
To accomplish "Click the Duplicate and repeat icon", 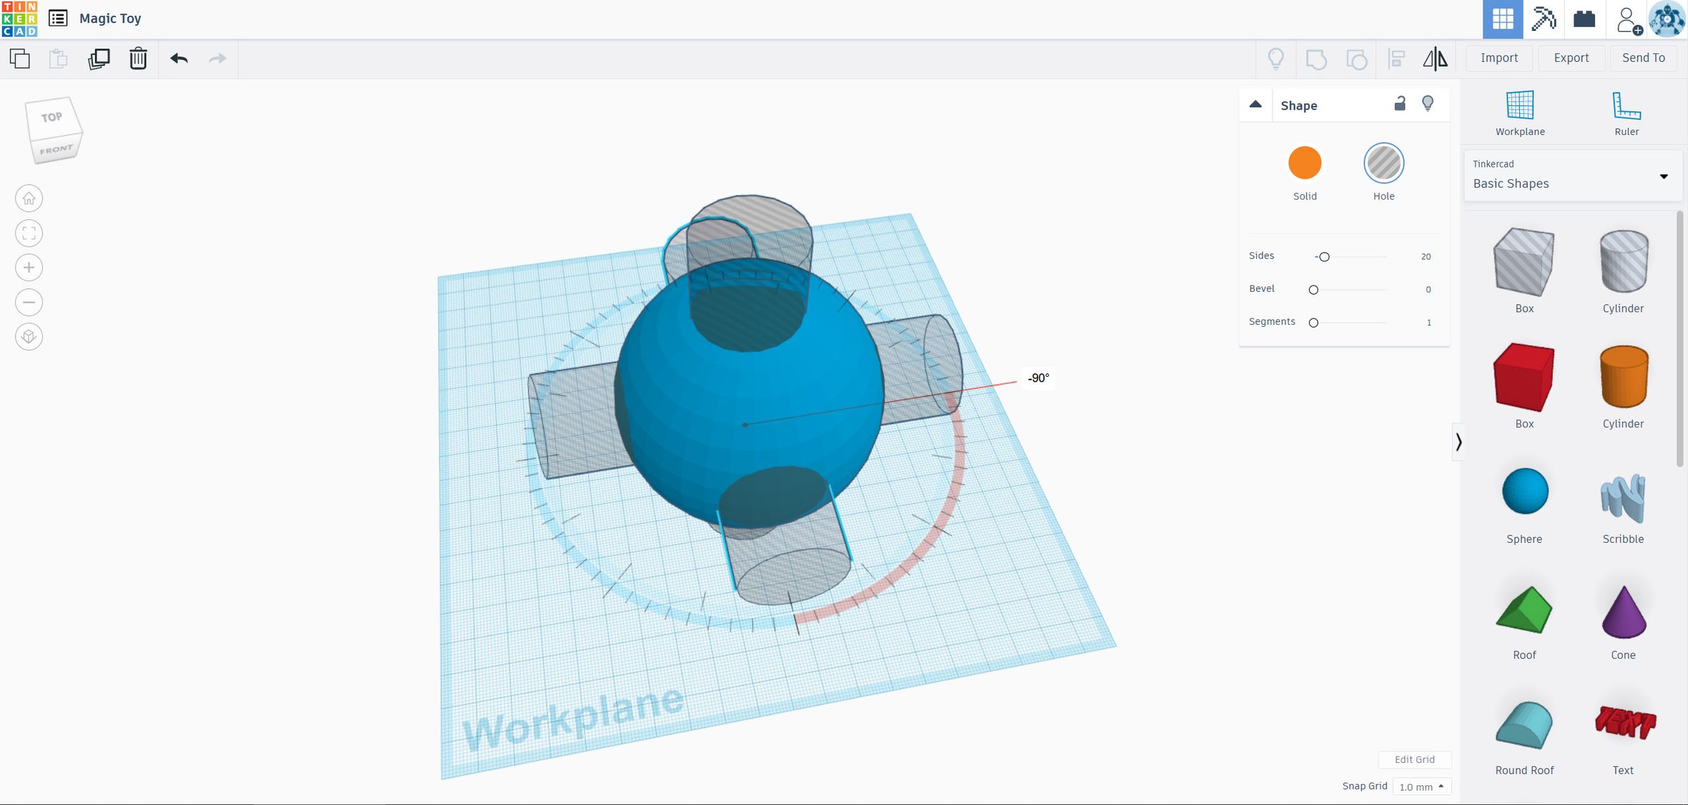I will click(x=98, y=58).
